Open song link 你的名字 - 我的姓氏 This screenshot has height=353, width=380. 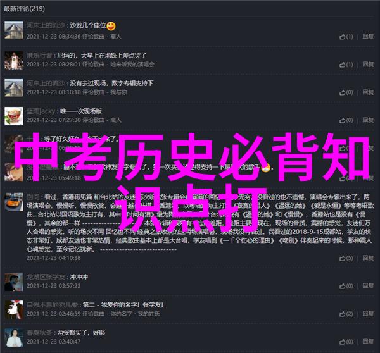point(135,314)
